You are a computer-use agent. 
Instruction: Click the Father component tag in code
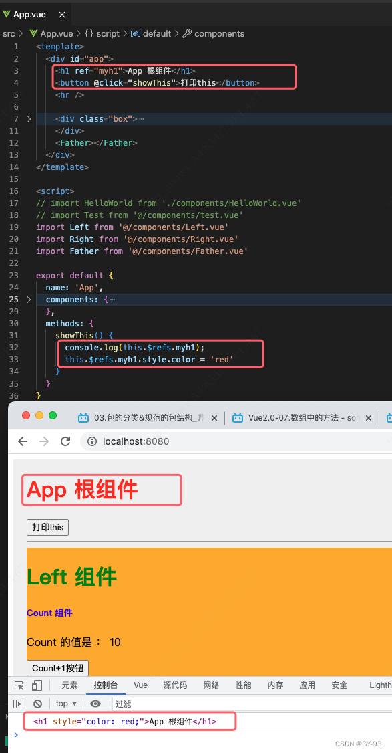coord(96,142)
